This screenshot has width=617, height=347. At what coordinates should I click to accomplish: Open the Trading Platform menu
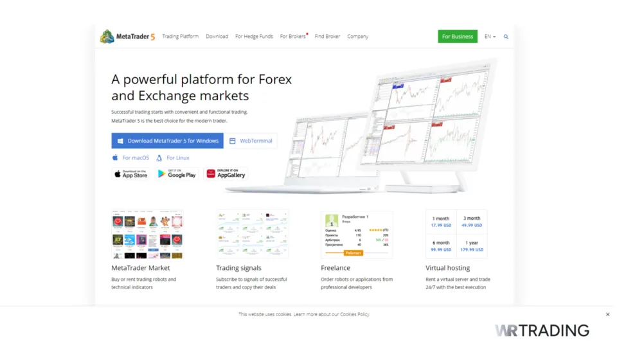[181, 37]
